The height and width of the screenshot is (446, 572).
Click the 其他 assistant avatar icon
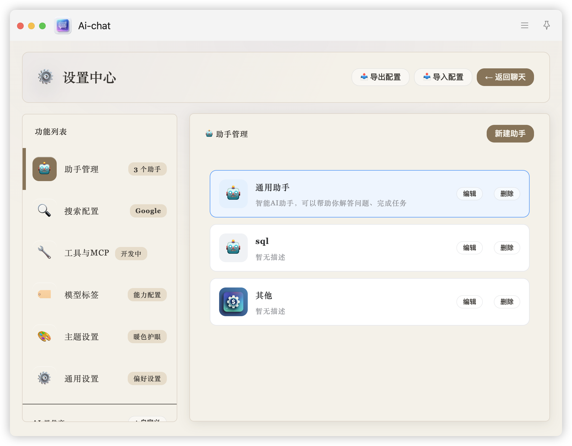tap(233, 302)
